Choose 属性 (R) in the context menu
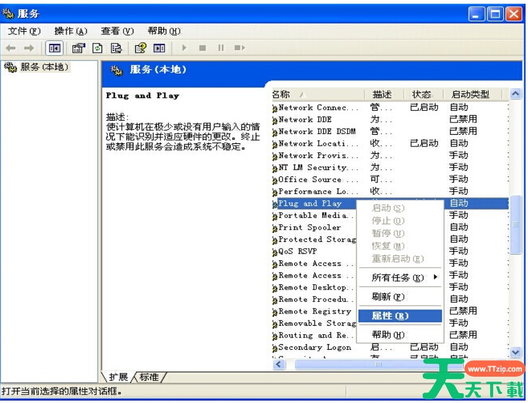528x403 pixels. click(x=390, y=316)
